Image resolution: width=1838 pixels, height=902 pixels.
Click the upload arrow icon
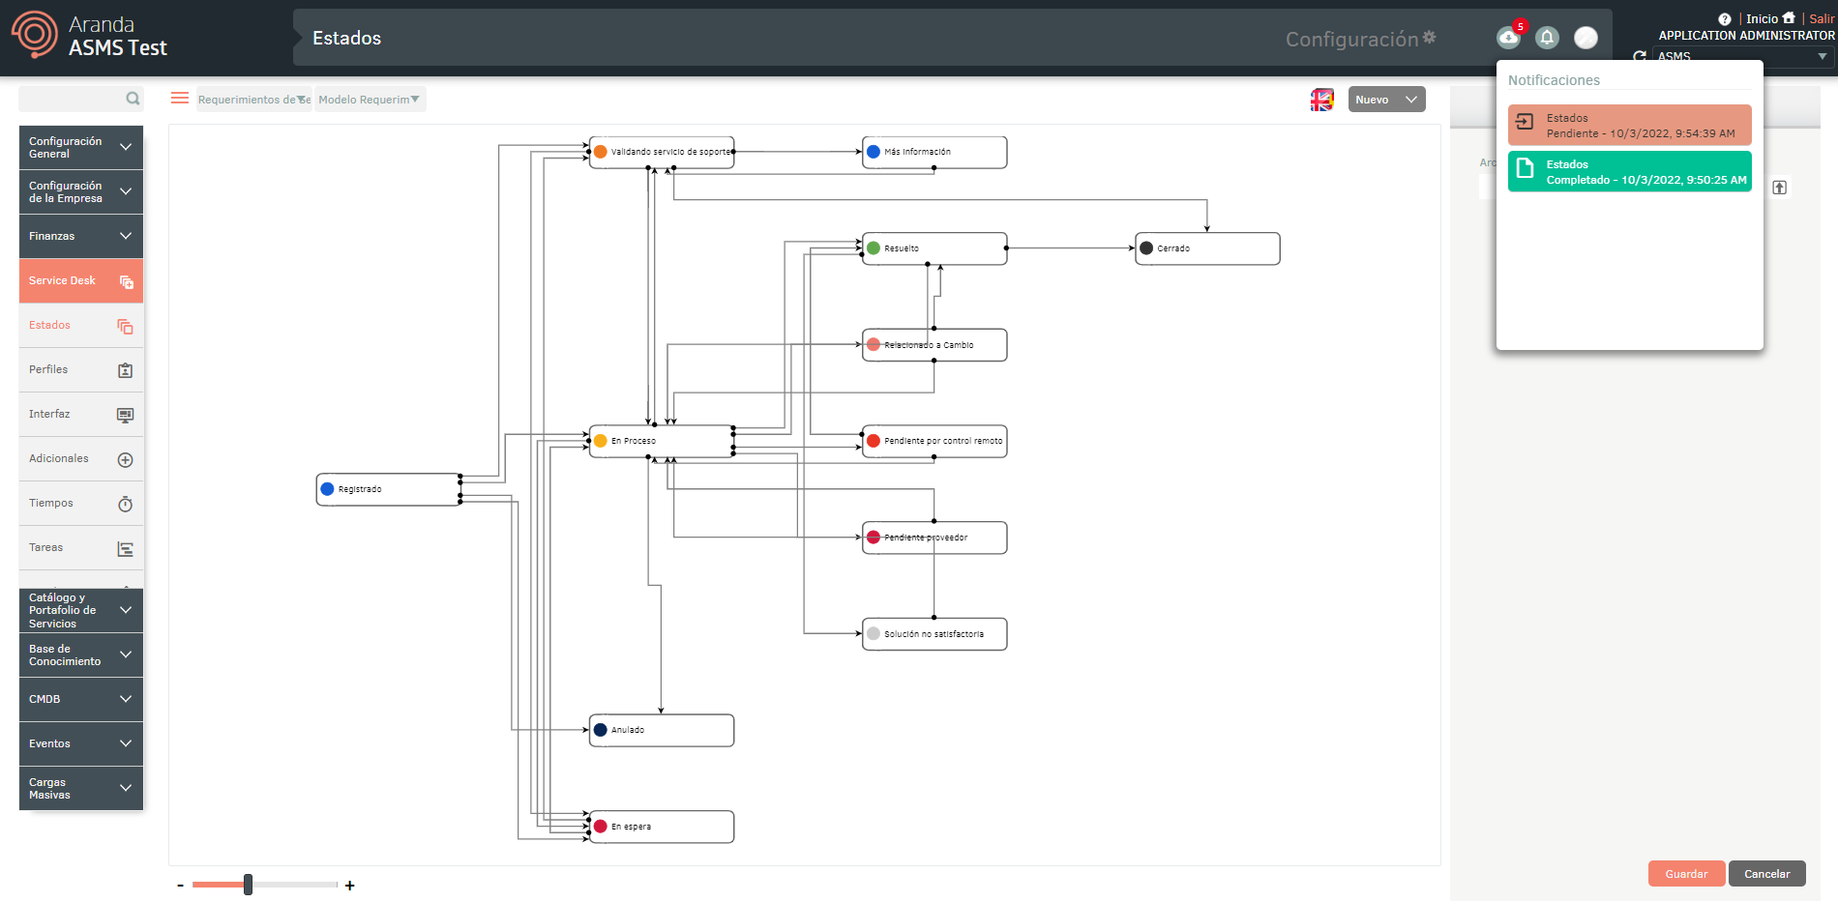coord(1779,188)
